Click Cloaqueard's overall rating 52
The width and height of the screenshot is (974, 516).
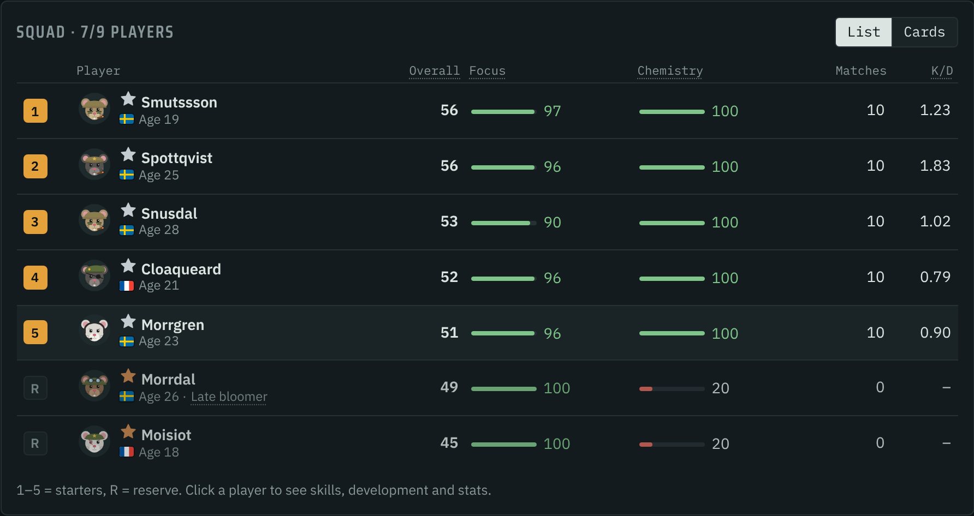[449, 277]
